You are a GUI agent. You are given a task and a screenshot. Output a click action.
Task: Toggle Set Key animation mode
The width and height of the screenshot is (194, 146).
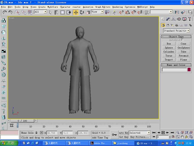pyautogui.click(x=123, y=137)
